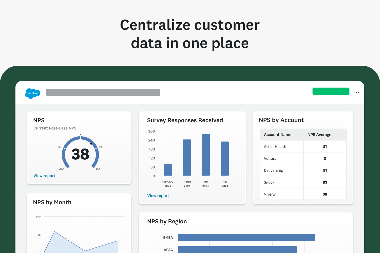Image resolution: width=380 pixels, height=253 pixels.
Task: Open View report link in NPS card
Action: pos(44,176)
